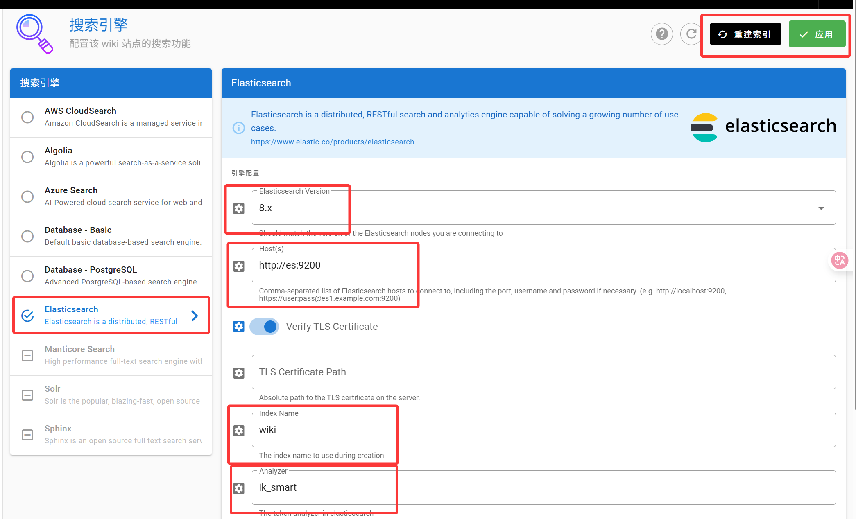Click the green 应用 apply button

(817, 34)
